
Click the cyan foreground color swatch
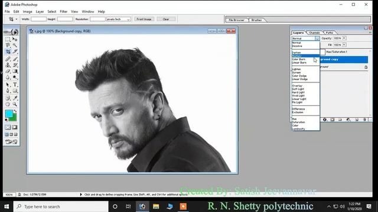pos(9,114)
